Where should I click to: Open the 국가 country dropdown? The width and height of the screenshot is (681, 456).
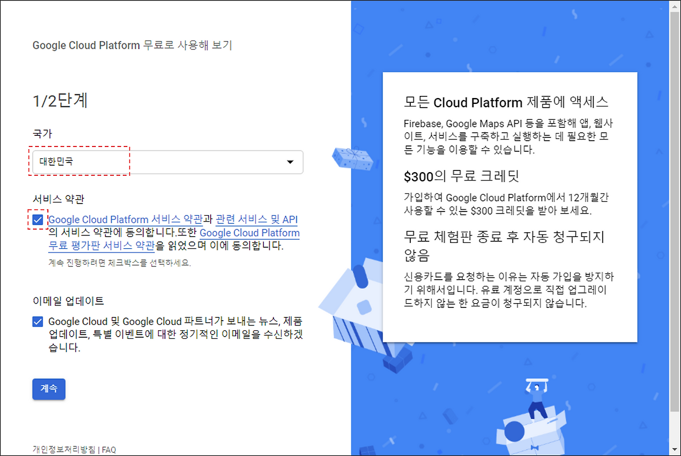[168, 162]
